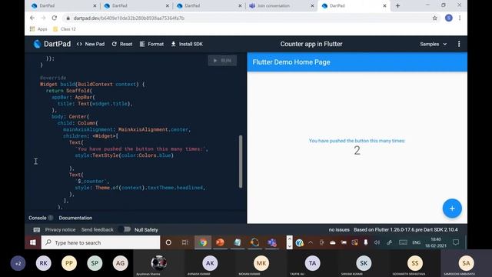This screenshot has height=277, width=492.
Task: Reset the DartPad code
Action: click(x=122, y=44)
